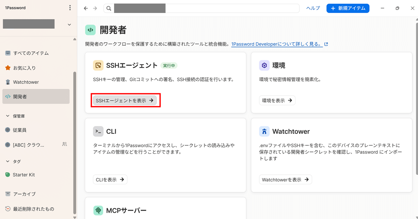Image resolution: width=418 pixels, height=219 pixels.
Task: Click the SSHエージェントを表示 button
Action: (x=125, y=101)
